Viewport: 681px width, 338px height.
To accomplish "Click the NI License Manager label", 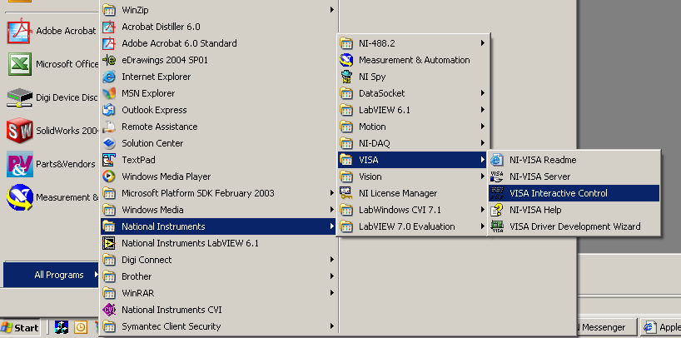I will coord(398,193).
